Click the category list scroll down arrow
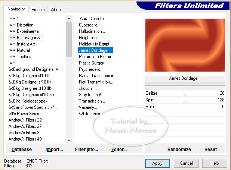Viewport: 231px width, 170px height. 69,140
